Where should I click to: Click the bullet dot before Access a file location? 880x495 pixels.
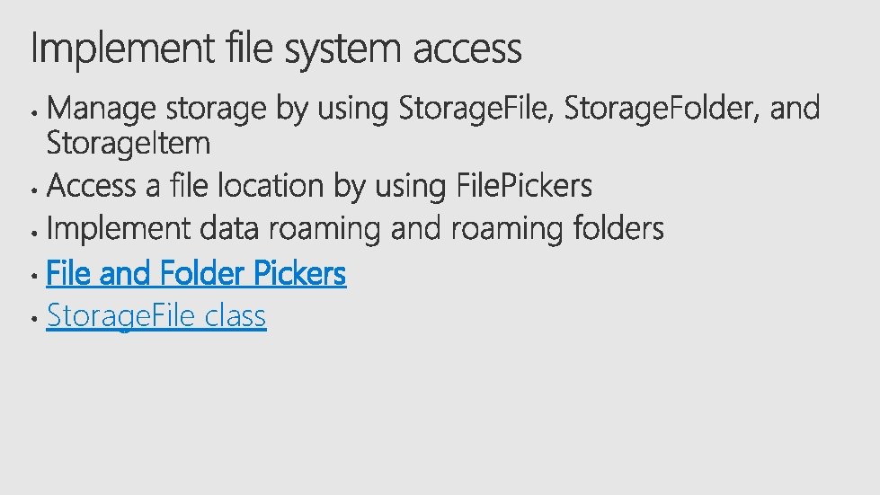35,190
